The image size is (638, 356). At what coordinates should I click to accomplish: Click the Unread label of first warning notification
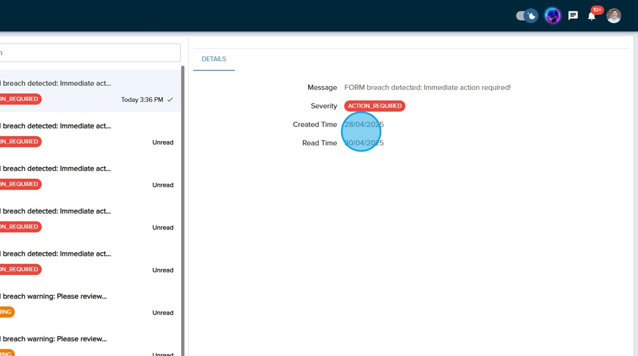(162, 313)
